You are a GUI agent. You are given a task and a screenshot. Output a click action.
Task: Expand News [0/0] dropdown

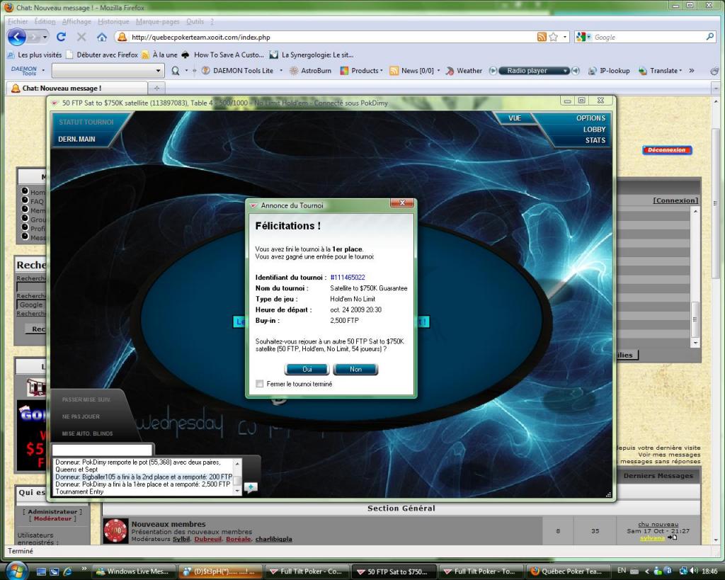click(438, 71)
